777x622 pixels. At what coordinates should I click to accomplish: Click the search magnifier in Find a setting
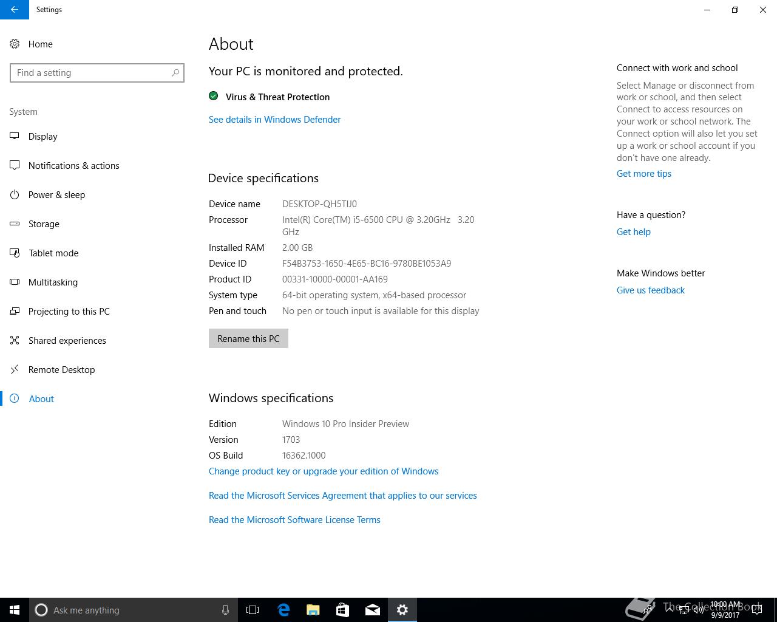175,73
